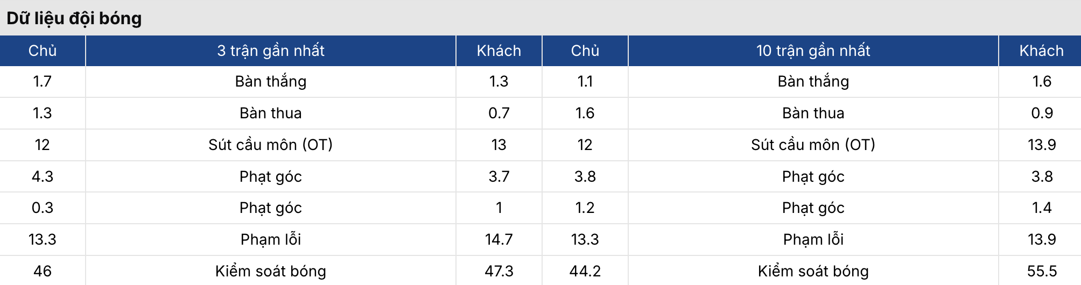This screenshot has height=285, width=1081.
Task: Click the 47.3 away possession value
Action: coord(499,271)
